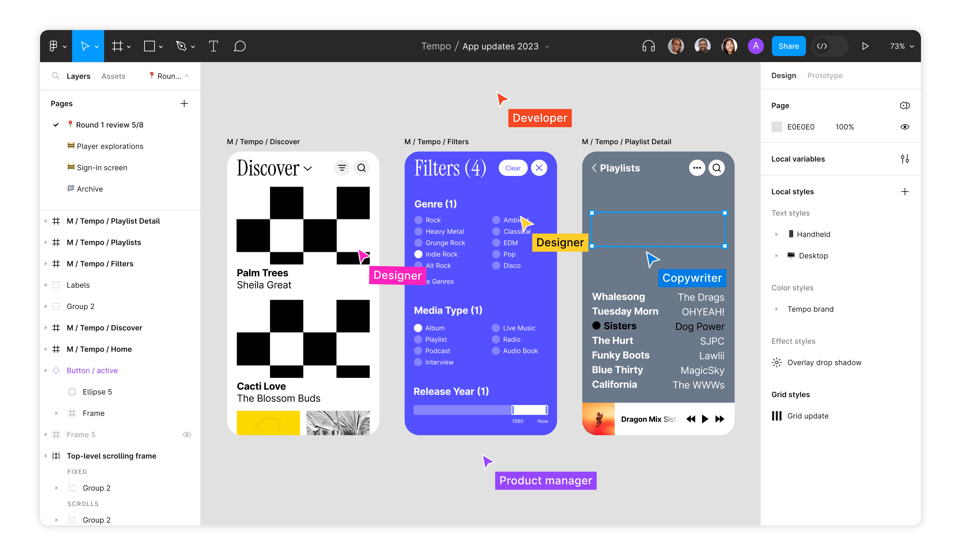This screenshot has width=961, height=540.
Task: Enable Dev Mode with the code icon
Action: (x=822, y=46)
